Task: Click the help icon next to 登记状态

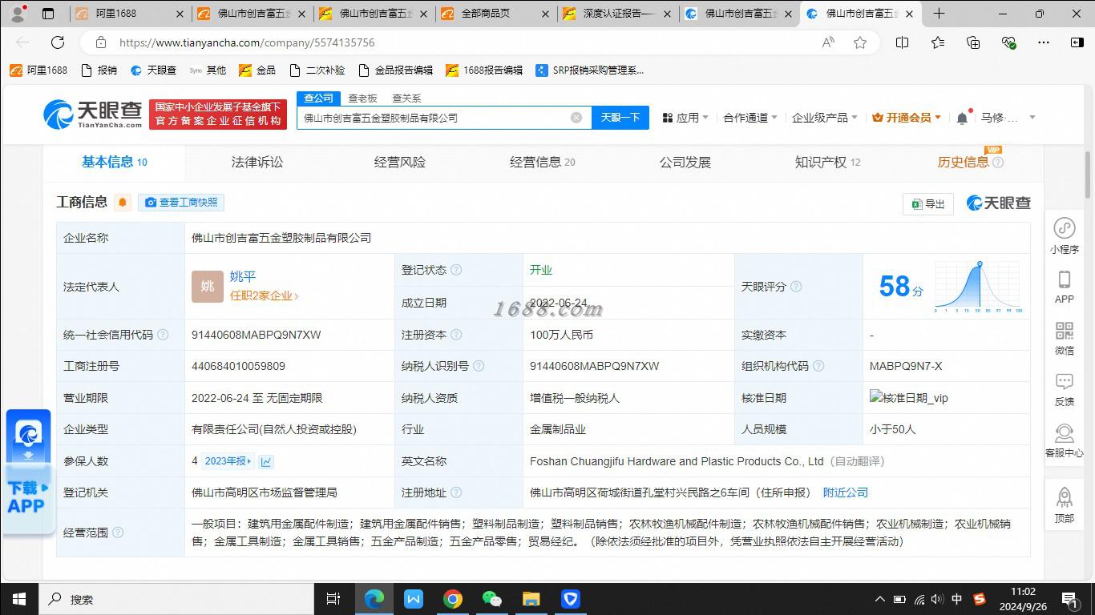Action: coord(456,270)
